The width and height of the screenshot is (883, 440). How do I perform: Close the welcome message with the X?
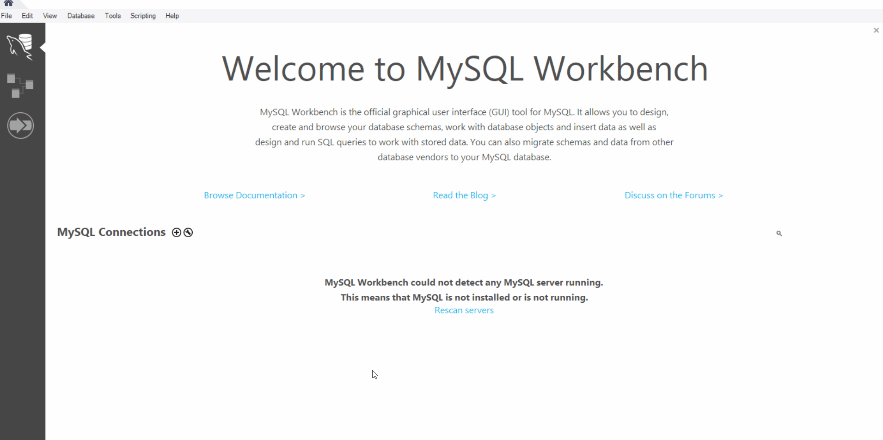pyautogui.click(x=876, y=31)
